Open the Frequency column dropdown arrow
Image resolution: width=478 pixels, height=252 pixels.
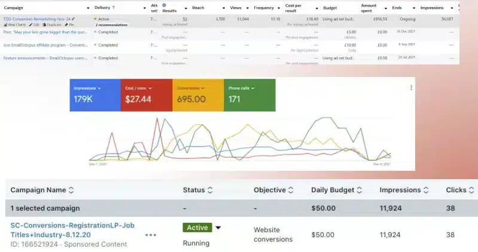point(278,8)
